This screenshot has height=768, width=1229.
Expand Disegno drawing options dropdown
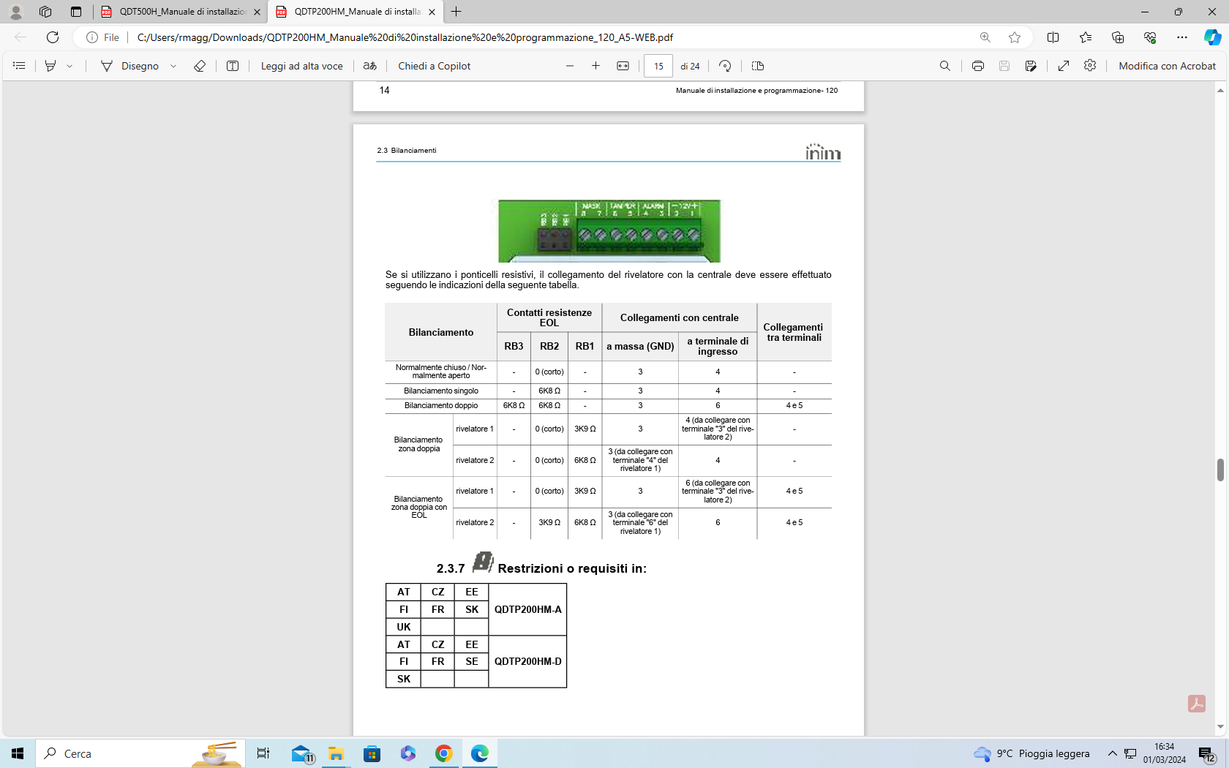pos(173,66)
